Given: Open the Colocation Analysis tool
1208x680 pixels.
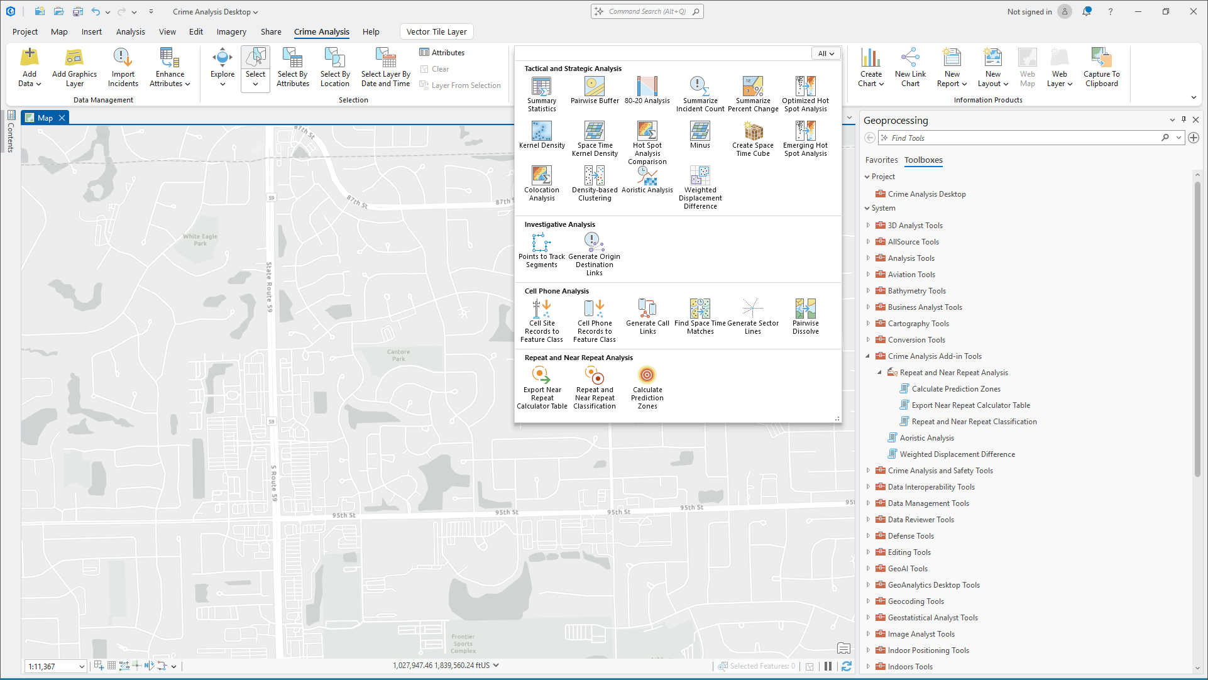Looking at the screenshot, I should tap(542, 184).
